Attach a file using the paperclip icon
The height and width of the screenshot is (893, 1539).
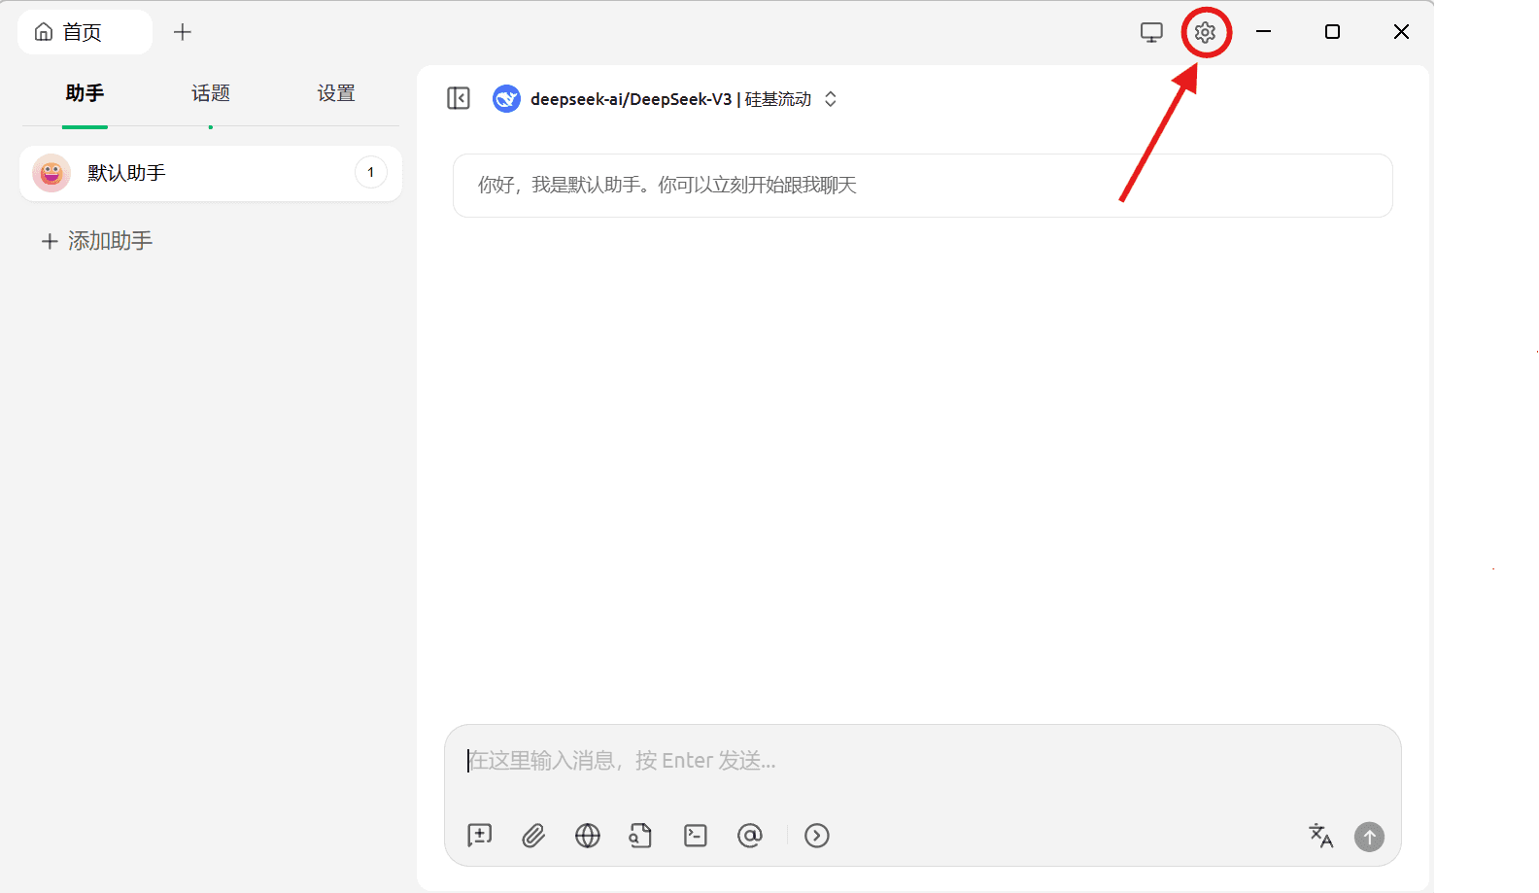pyautogui.click(x=533, y=836)
